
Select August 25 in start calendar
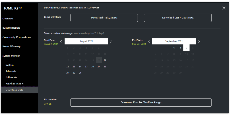tap(86, 66)
